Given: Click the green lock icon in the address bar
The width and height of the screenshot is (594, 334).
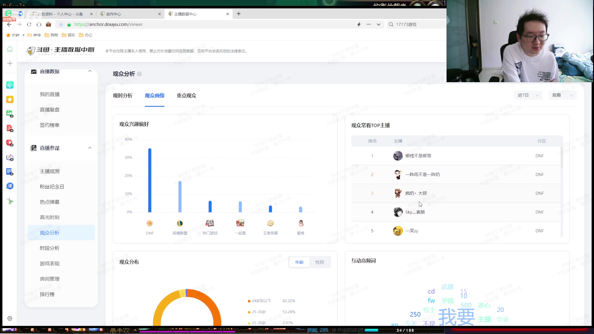Looking at the screenshot, I should pyautogui.click(x=69, y=24).
